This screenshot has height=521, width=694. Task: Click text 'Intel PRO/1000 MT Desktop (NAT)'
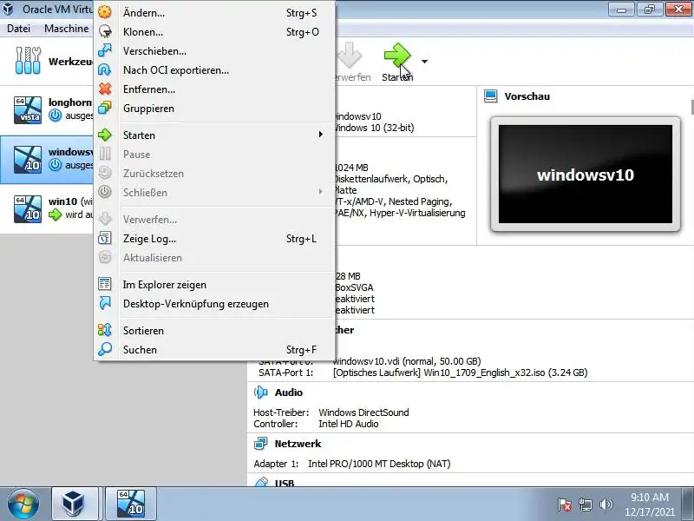point(379,464)
